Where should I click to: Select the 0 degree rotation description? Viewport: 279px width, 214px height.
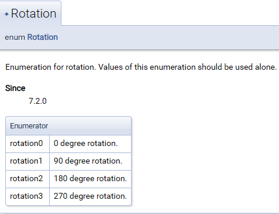85,144
